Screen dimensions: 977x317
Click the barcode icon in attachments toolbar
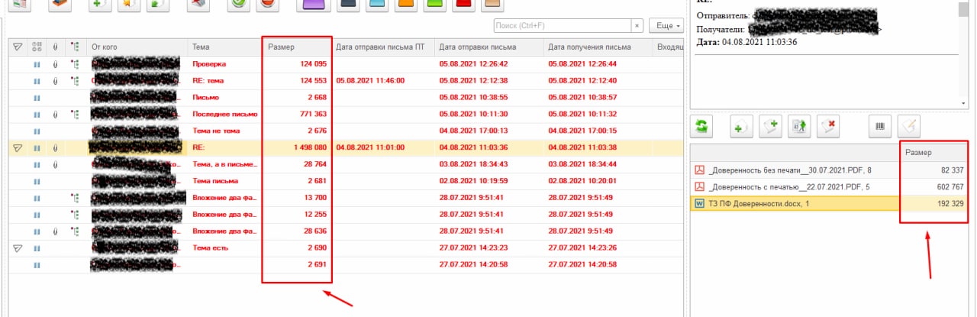click(880, 126)
